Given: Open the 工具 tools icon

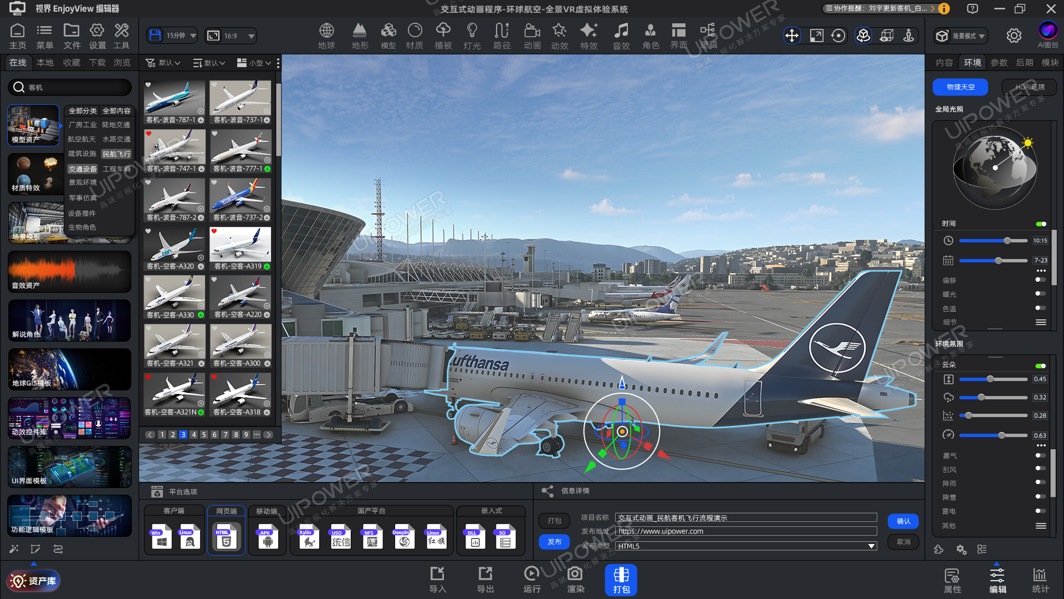Looking at the screenshot, I should pos(121,37).
